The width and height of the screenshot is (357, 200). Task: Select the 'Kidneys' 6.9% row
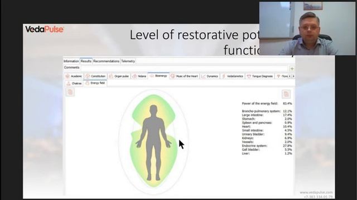click(x=267, y=138)
